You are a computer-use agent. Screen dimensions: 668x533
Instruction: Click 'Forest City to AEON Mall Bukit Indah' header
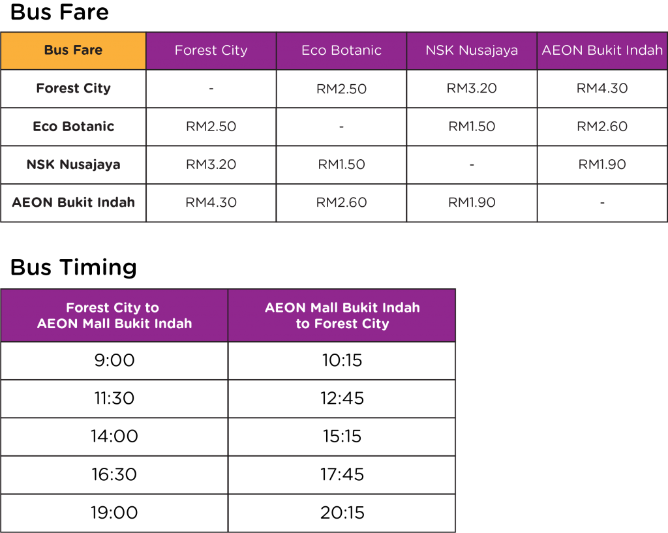114,316
